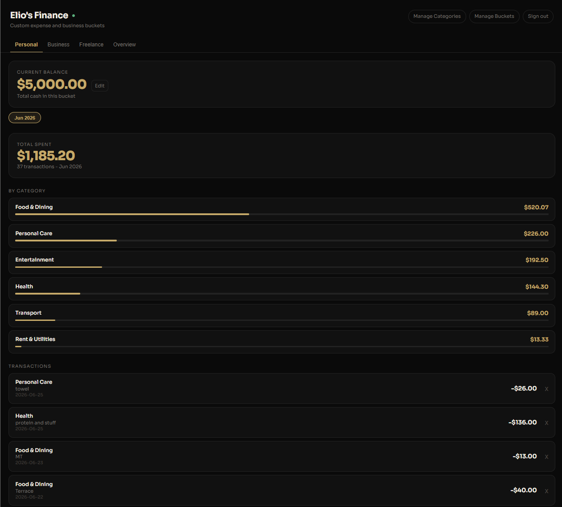Click the Total cash in this bucket caption
The height and width of the screenshot is (507, 562).
coord(46,96)
